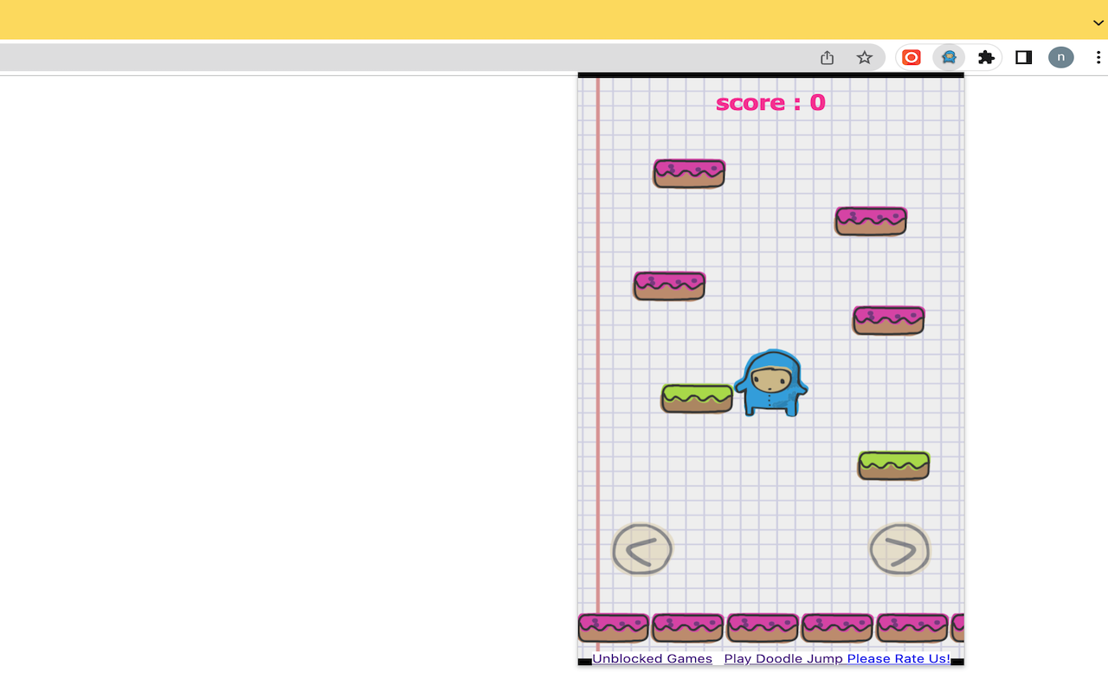Tap the left arrow game control
Viewport: 1108px width, 692px height.
coord(642,549)
